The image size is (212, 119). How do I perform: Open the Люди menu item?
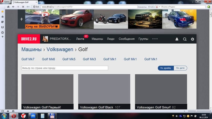click(111, 39)
